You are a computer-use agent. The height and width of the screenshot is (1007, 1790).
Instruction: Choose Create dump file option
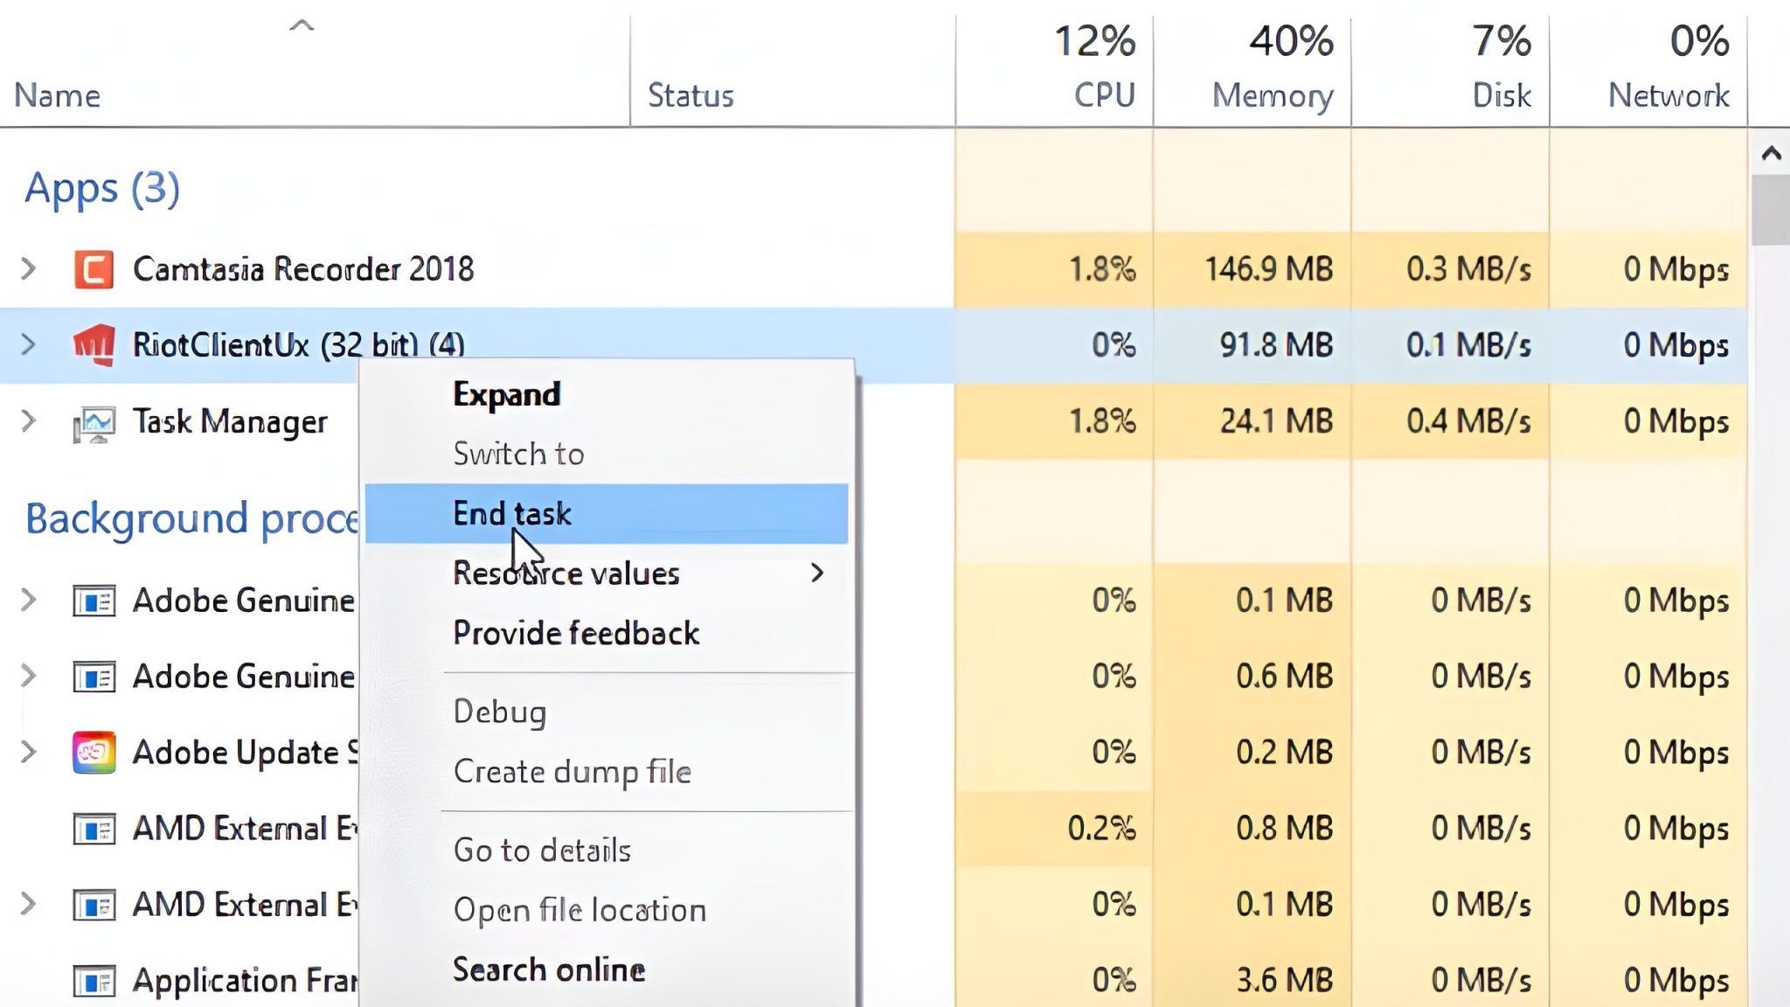pyautogui.click(x=572, y=772)
